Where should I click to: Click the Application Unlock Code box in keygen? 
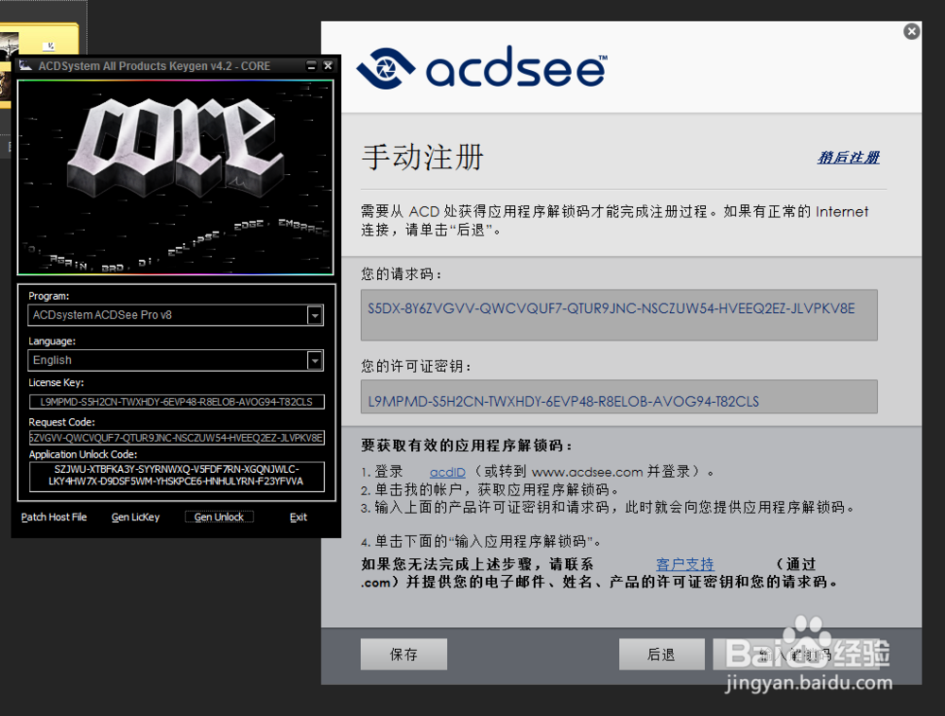tap(177, 476)
